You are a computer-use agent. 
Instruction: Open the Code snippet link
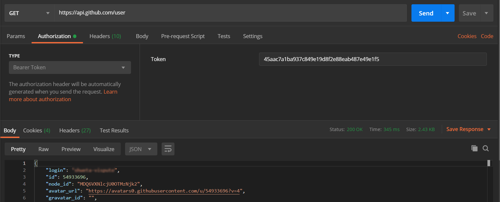[x=487, y=36]
